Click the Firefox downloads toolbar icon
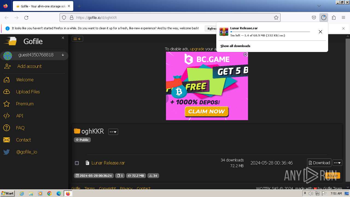The image size is (350, 197). 324,18
